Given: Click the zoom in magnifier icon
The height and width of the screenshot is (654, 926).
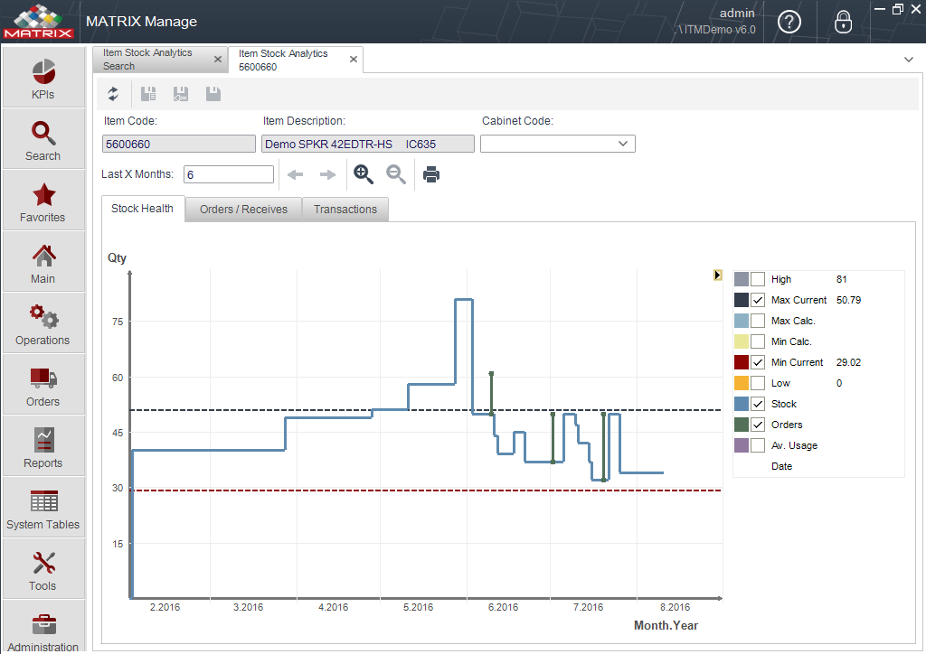Looking at the screenshot, I should coord(364,174).
